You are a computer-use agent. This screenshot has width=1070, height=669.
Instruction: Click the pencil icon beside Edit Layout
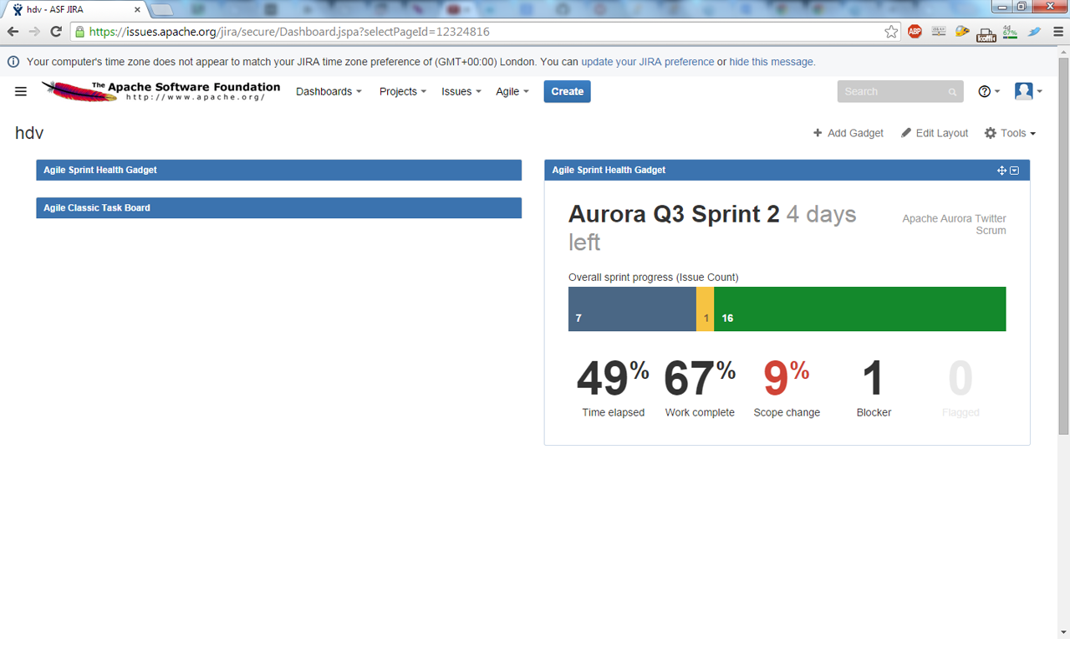coord(905,133)
